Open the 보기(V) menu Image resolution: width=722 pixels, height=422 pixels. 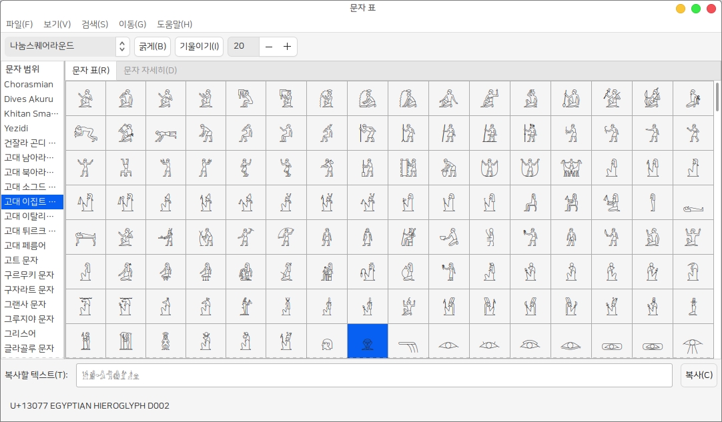(57, 24)
